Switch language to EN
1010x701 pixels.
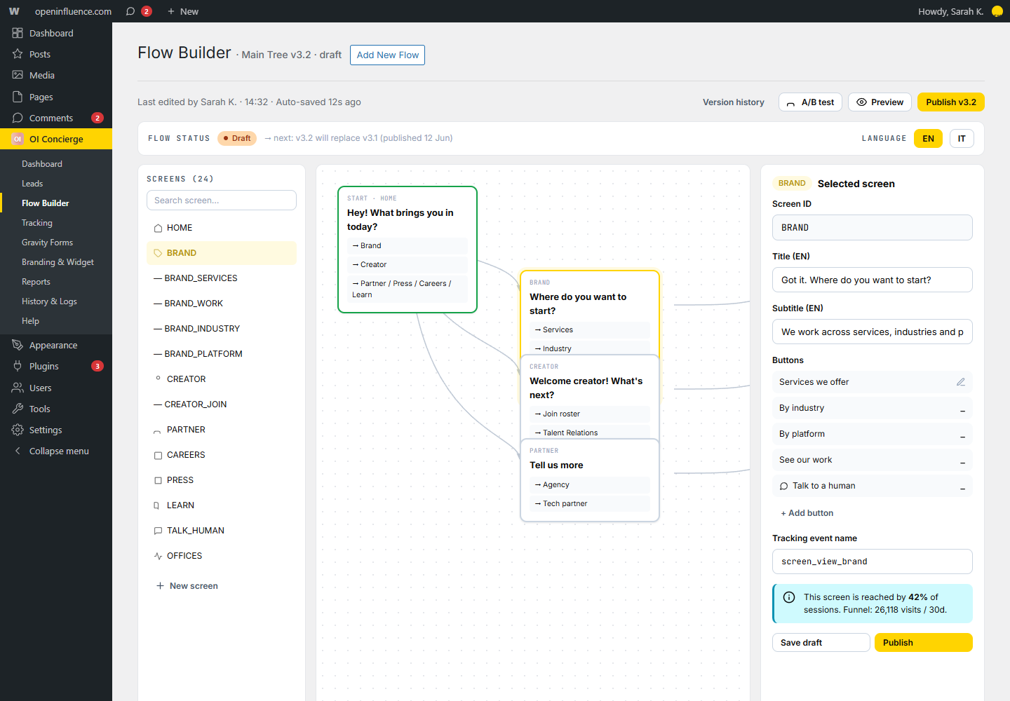click(928, 139)
